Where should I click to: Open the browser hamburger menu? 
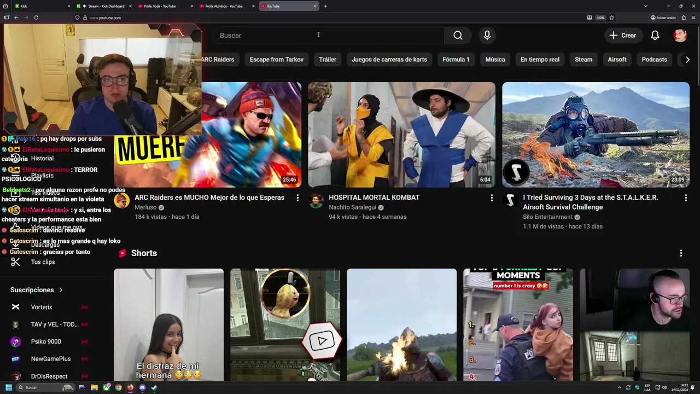point(693,18)
